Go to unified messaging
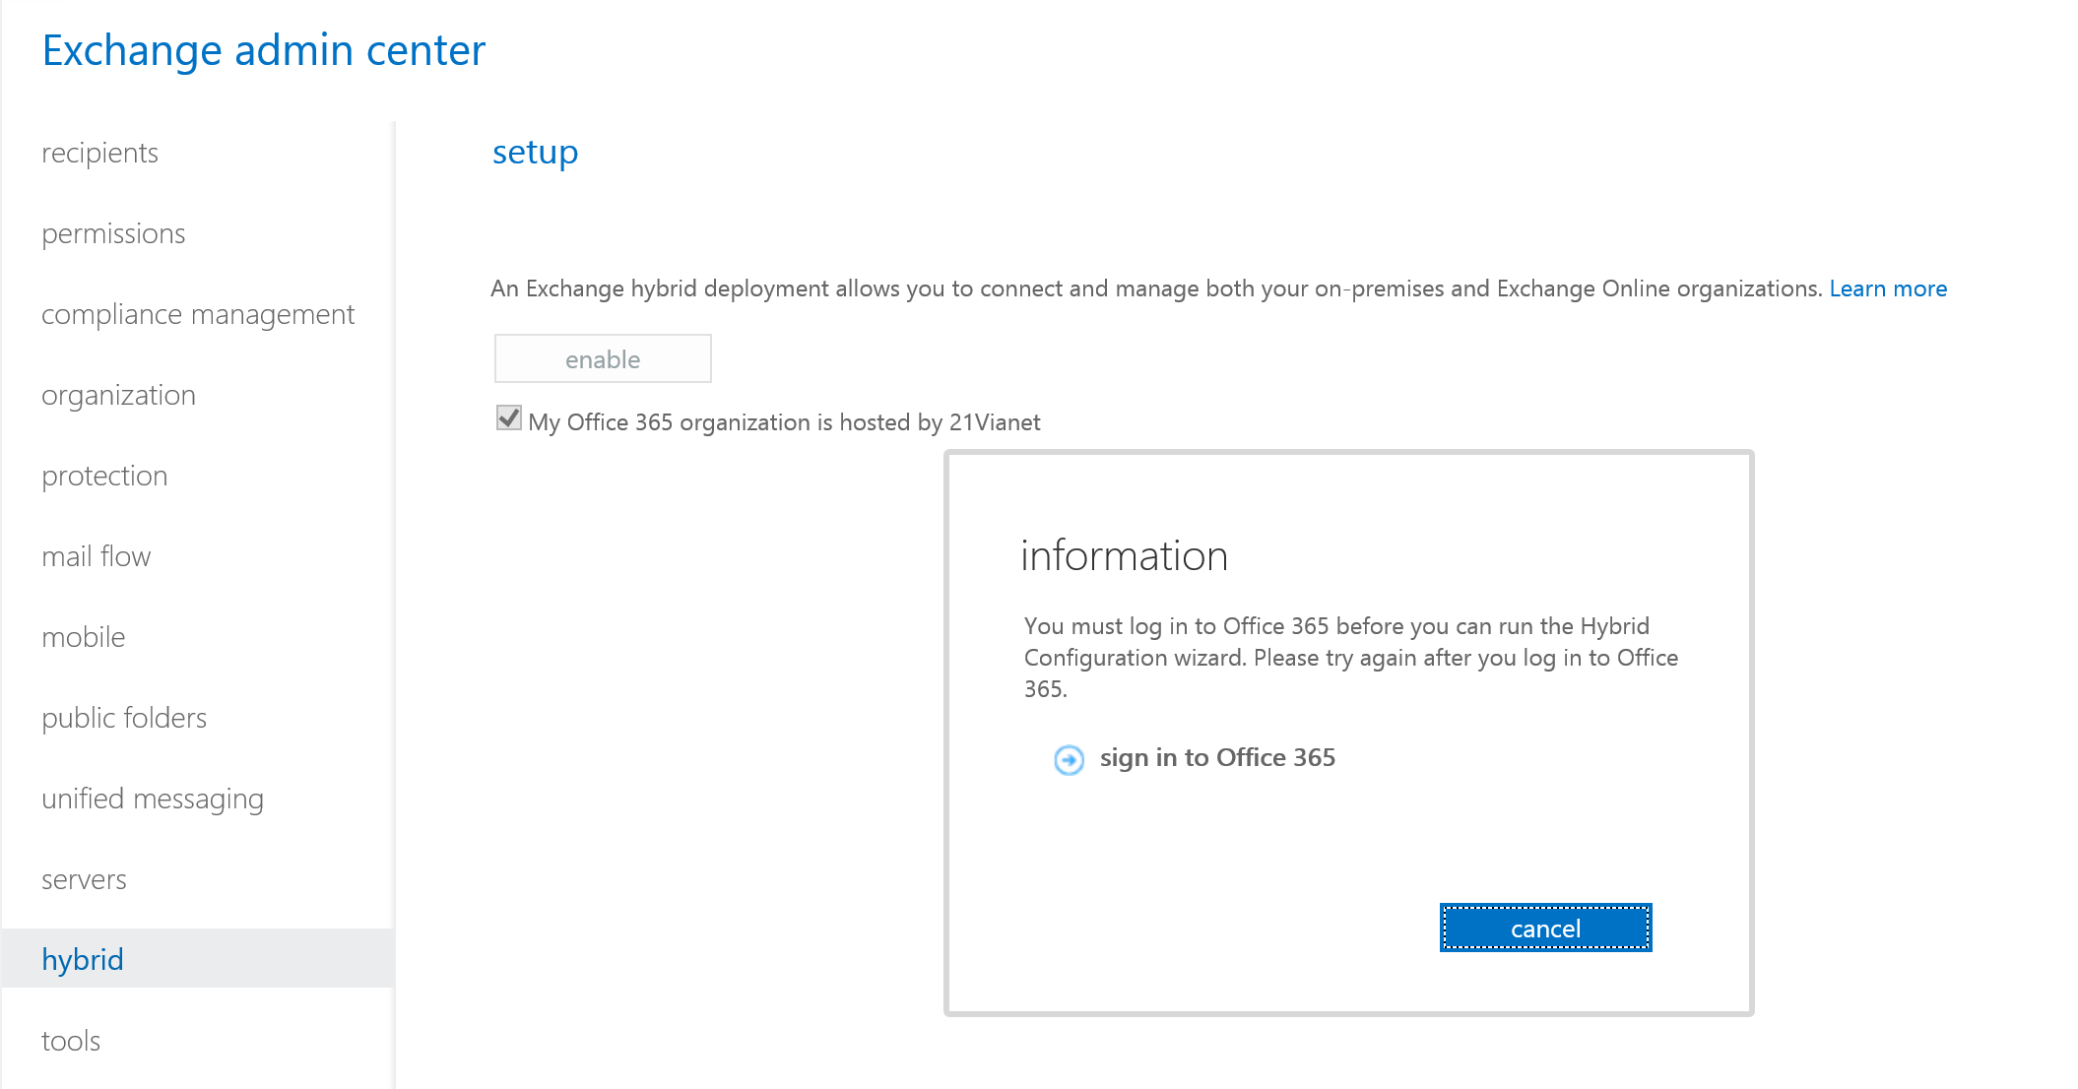Screen dimensions: 2078x1089 coord(153,799)
